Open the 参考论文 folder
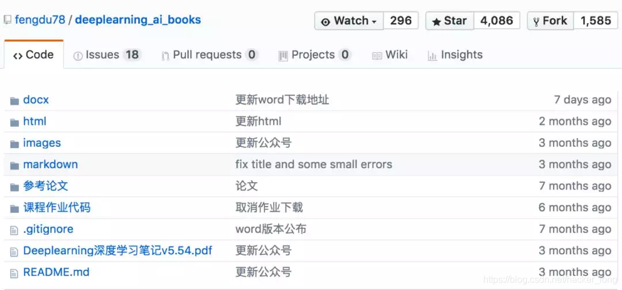Viewport: 622px width, 290px height. click(x=45, y=186)
